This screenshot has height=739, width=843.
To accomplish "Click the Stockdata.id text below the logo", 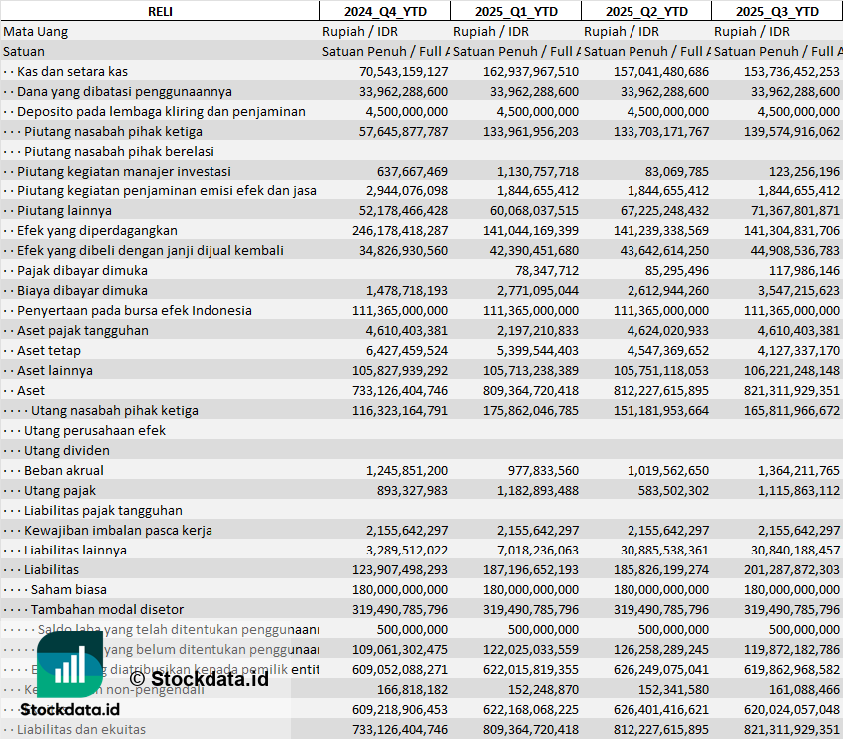I will 70,709.
